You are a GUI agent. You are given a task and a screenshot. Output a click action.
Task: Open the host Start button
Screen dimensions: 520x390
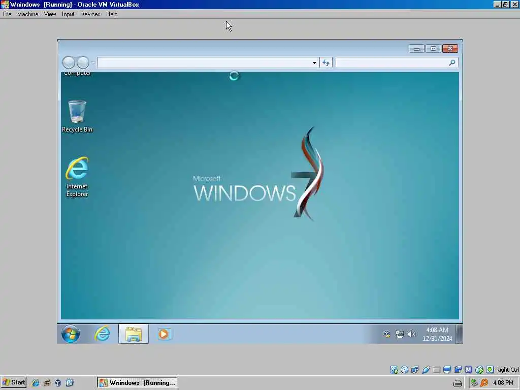tap(13, 382)
